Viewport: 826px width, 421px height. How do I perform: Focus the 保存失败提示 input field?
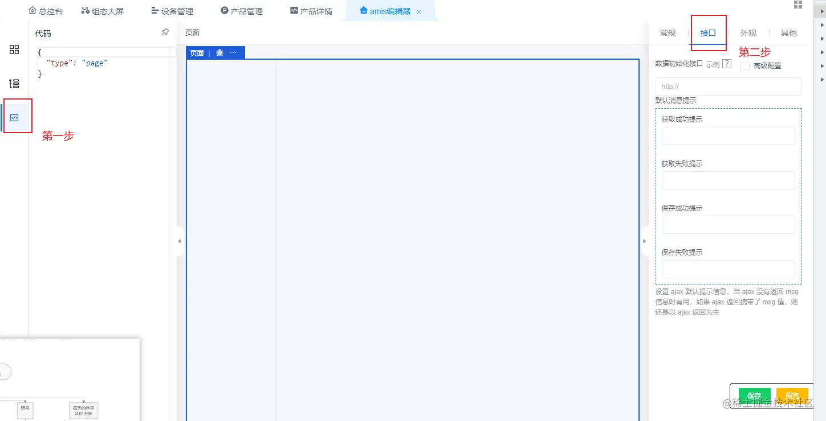[729, 269]
